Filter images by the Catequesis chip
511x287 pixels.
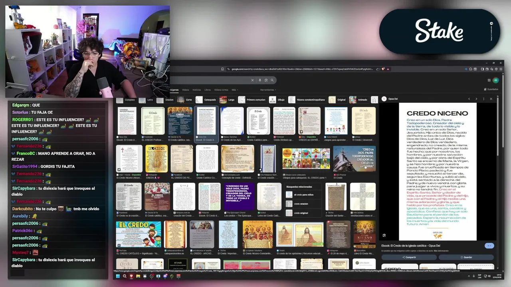pyautogui.click(x=206, y=100)
